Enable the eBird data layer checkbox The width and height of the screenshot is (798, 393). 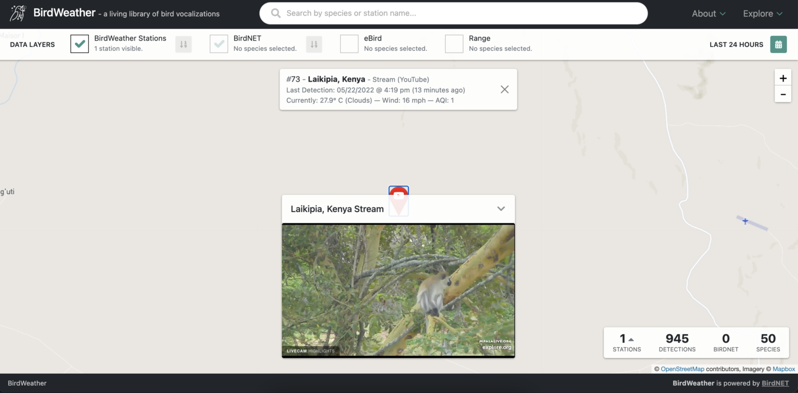349,44
